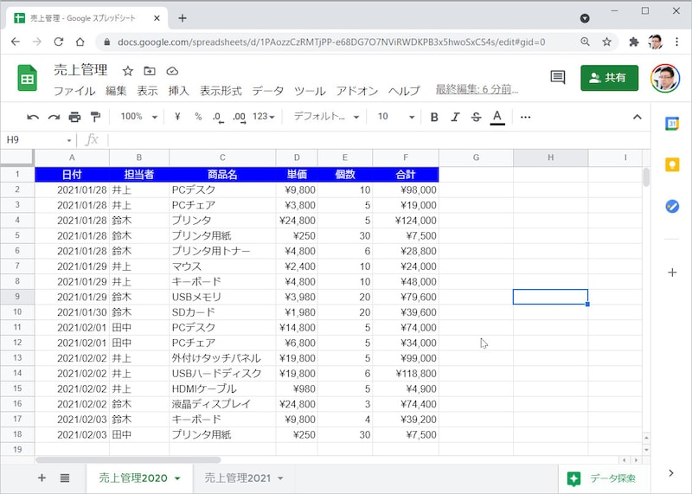Screen dimensions: 692x494
Task: Open Google Keep in the side panel
Action: pos(672,164)
